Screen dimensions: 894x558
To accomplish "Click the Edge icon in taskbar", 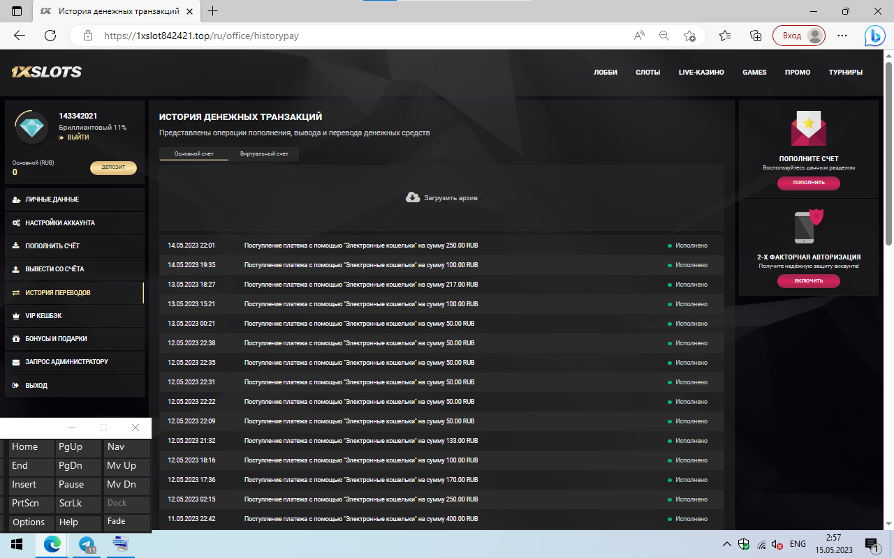I will (52, 544).
